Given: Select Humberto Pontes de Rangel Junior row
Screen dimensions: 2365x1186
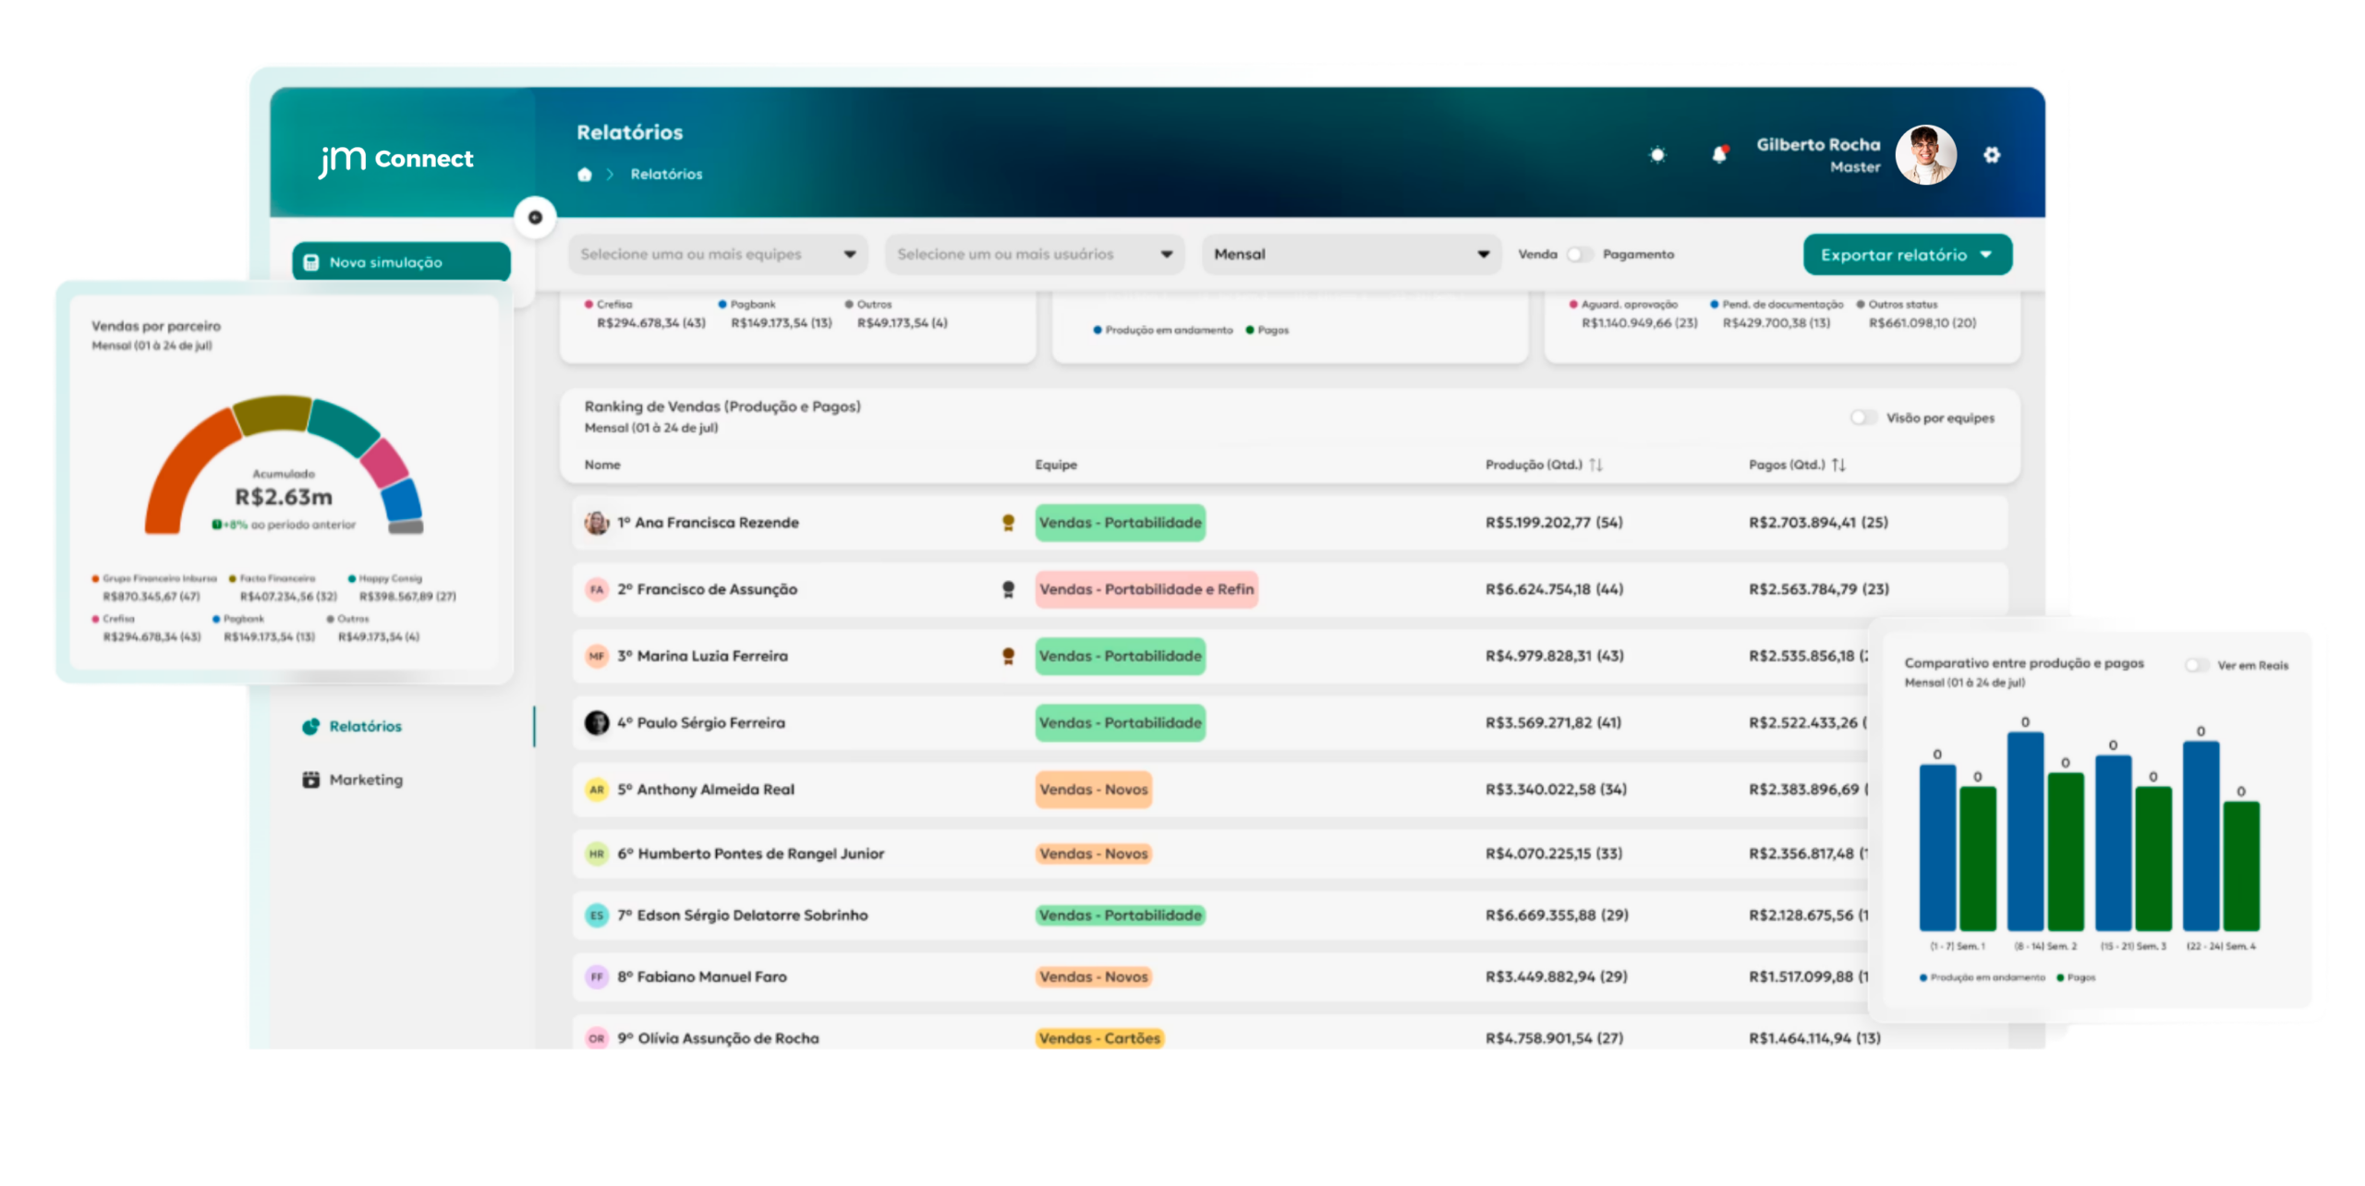Looking at the screenshot, I should point(1290,853).
